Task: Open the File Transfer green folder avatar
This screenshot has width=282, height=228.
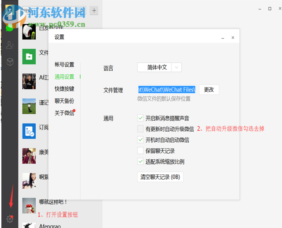Action: click(29, 56)
